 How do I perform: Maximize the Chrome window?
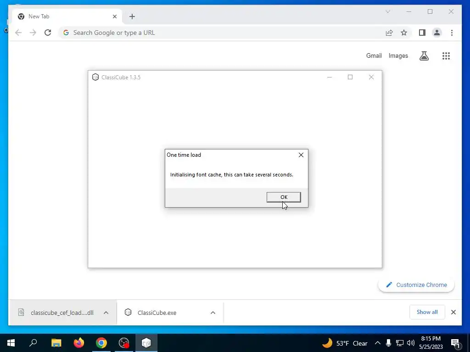[x=430, y=11]
